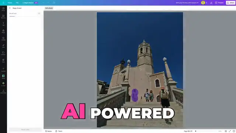The height and width of the screenshot is (133, 236).
Task: Go to Home in top bar
Action: [10, 3]
